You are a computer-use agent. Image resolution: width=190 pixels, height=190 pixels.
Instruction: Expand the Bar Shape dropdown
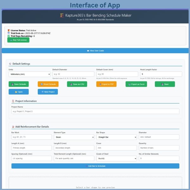(116, 137)
